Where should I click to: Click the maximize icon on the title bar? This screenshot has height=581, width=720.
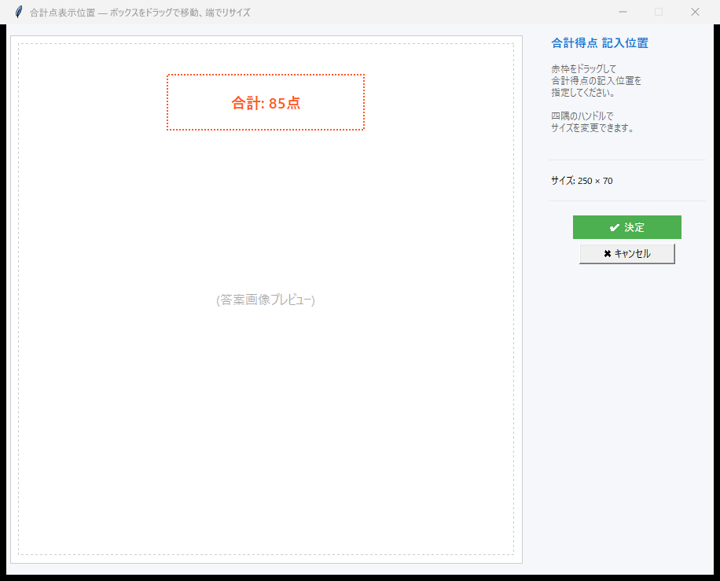[x=658, y=12]
